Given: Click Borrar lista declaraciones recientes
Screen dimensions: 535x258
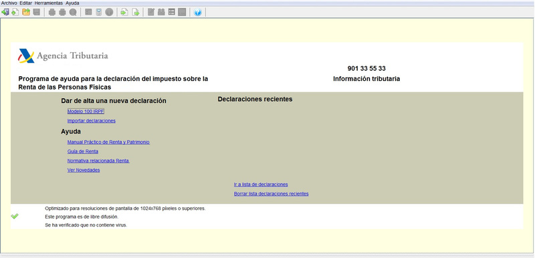Looking at the screenshot, I should point(272,194).
